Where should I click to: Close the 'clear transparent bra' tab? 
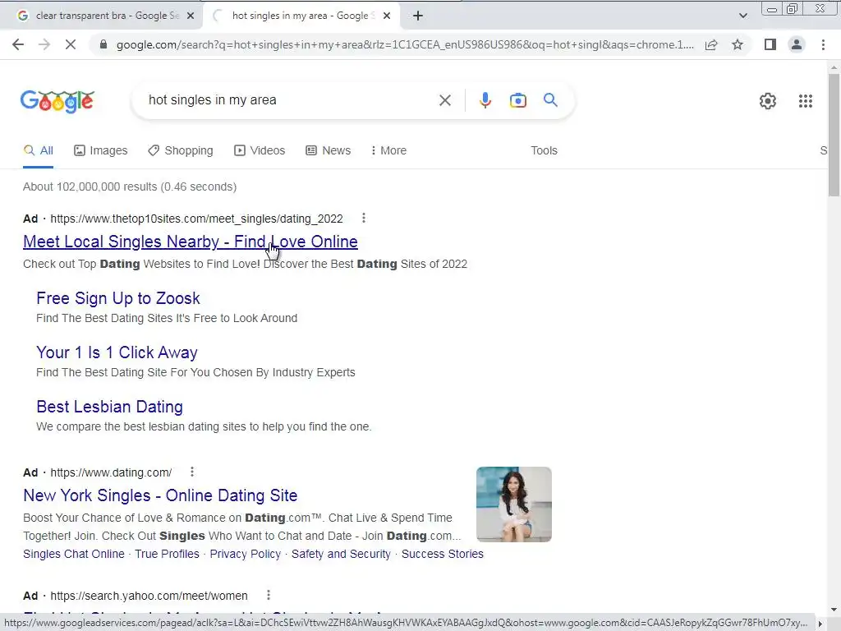191,16
